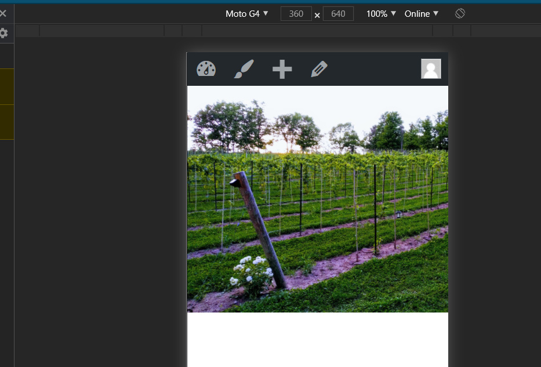Open the 100% zoom dropdown
The image size is (541, 367).
(x=381, y=14)
